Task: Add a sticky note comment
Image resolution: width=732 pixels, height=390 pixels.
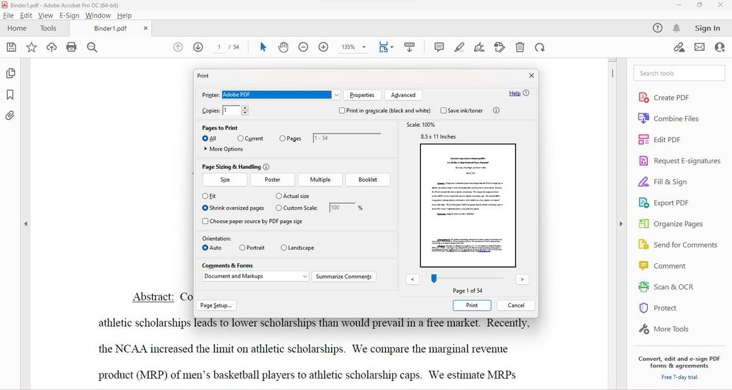Action: click(439, 47)
